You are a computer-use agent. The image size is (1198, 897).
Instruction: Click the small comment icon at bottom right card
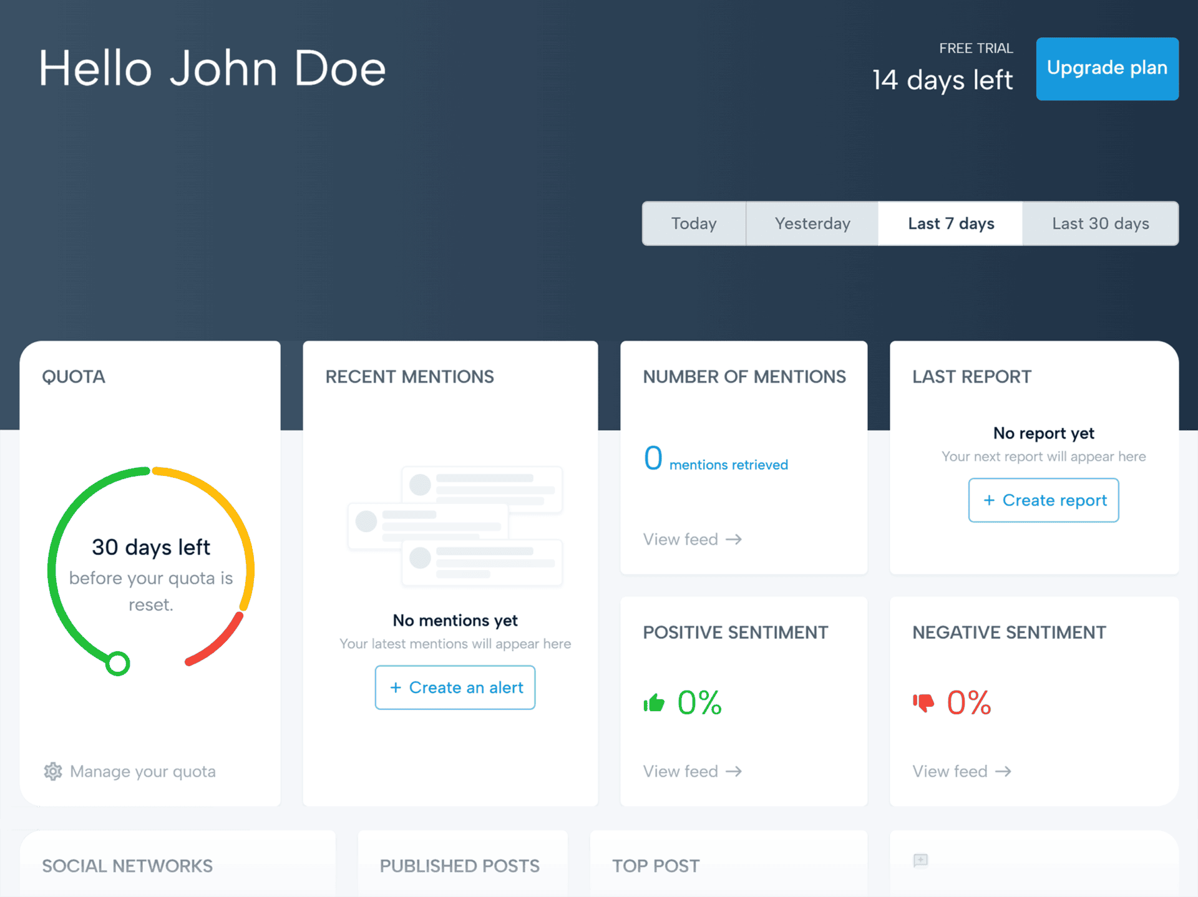tap(920, 861)
